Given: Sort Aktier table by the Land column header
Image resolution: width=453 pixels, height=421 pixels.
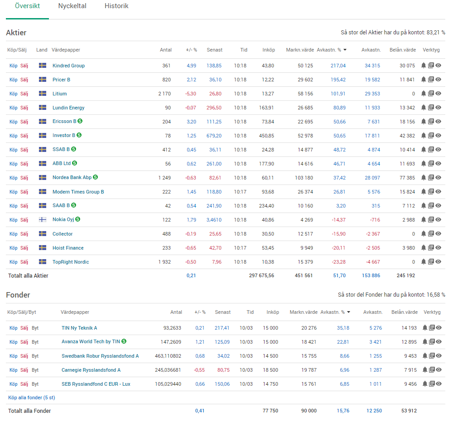Looking at the screenshot, I should pos(42,50).
